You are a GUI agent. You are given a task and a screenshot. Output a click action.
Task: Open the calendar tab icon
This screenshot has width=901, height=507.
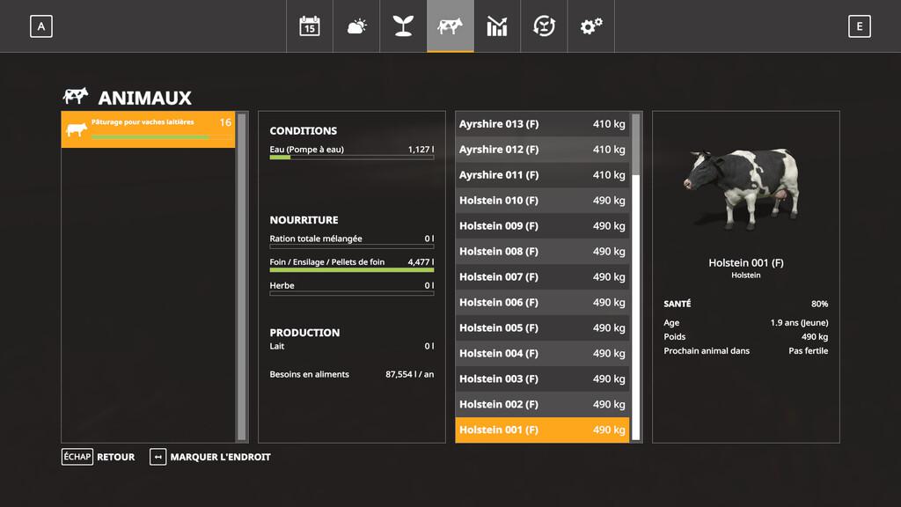pos(310,26)
